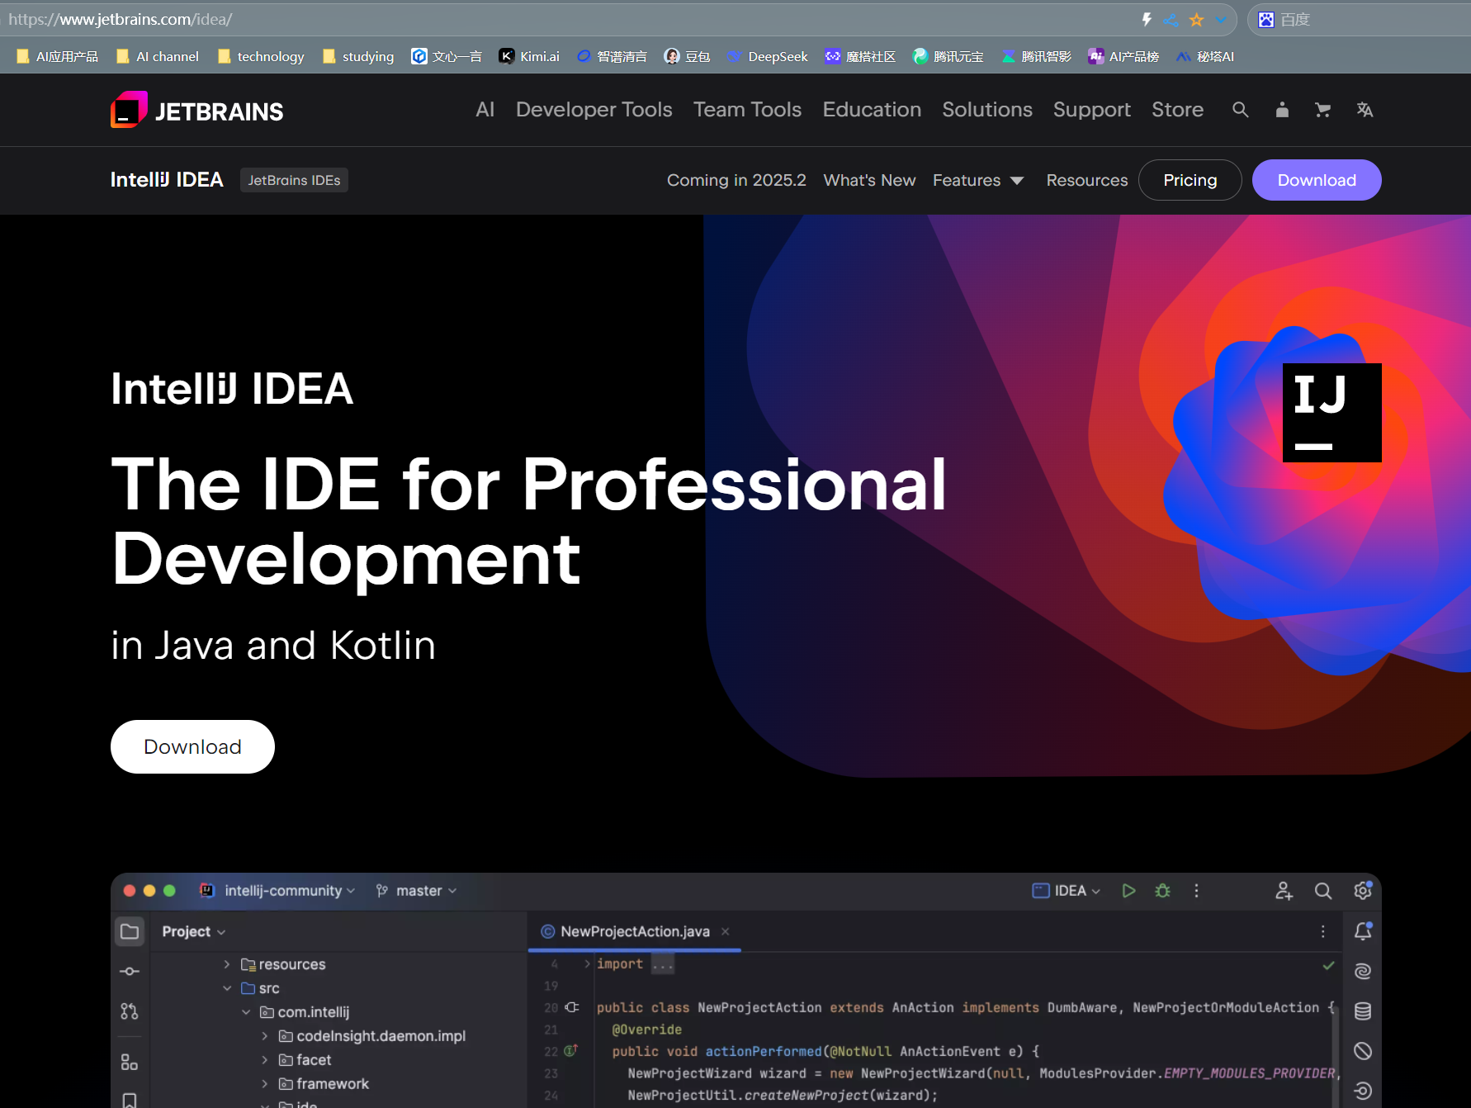Screen dimensions: 1471x1108
Task: Click the green Run icon in IDE preview
Action: (1128, 891)
